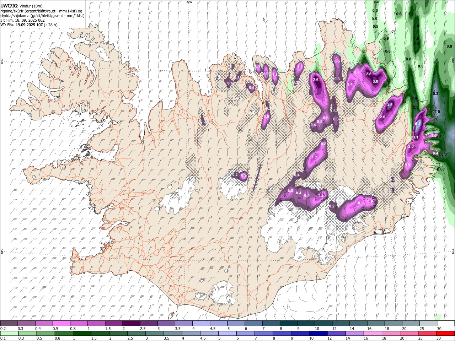Click the 3.5 swatch in lower rain legend row
This screenshot has width=455, height=341.
pyautogui.click(x=173, y=333)
